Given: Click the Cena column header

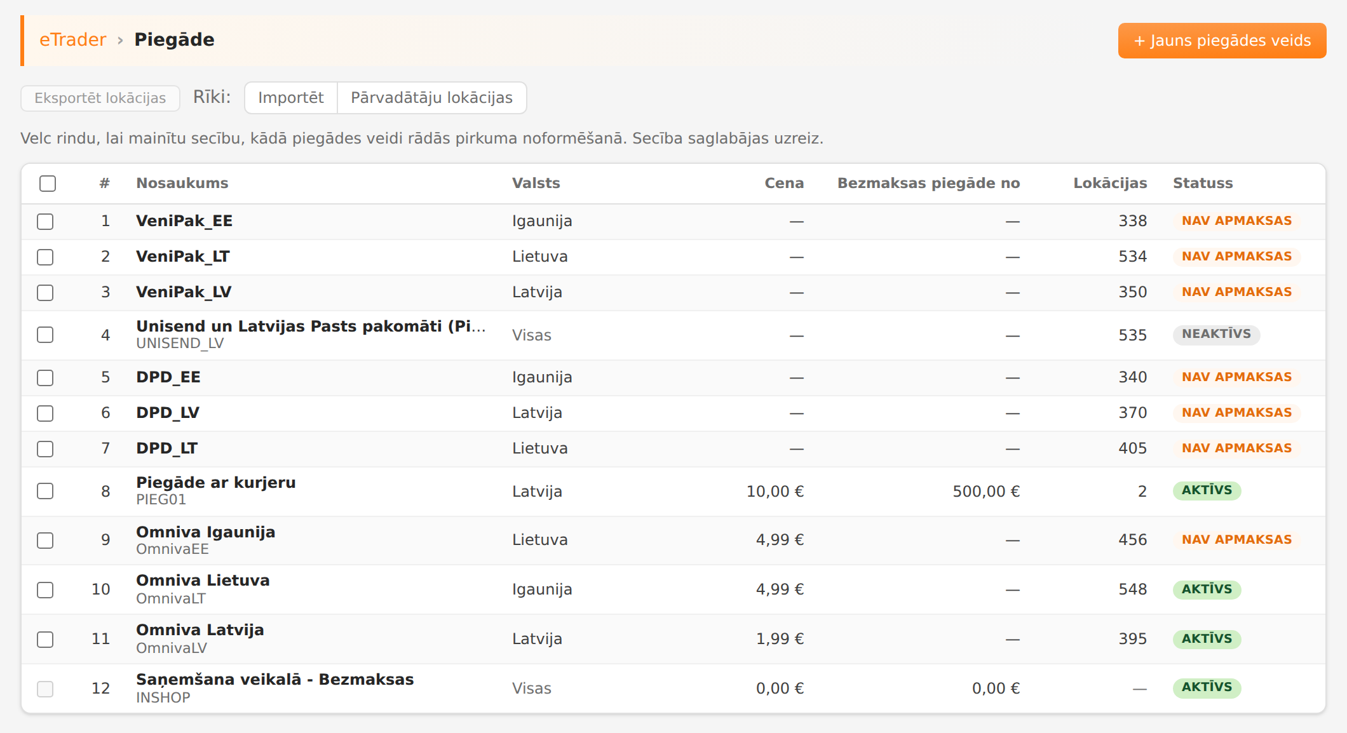Looking at the screenshot, I should pos(784,184).
